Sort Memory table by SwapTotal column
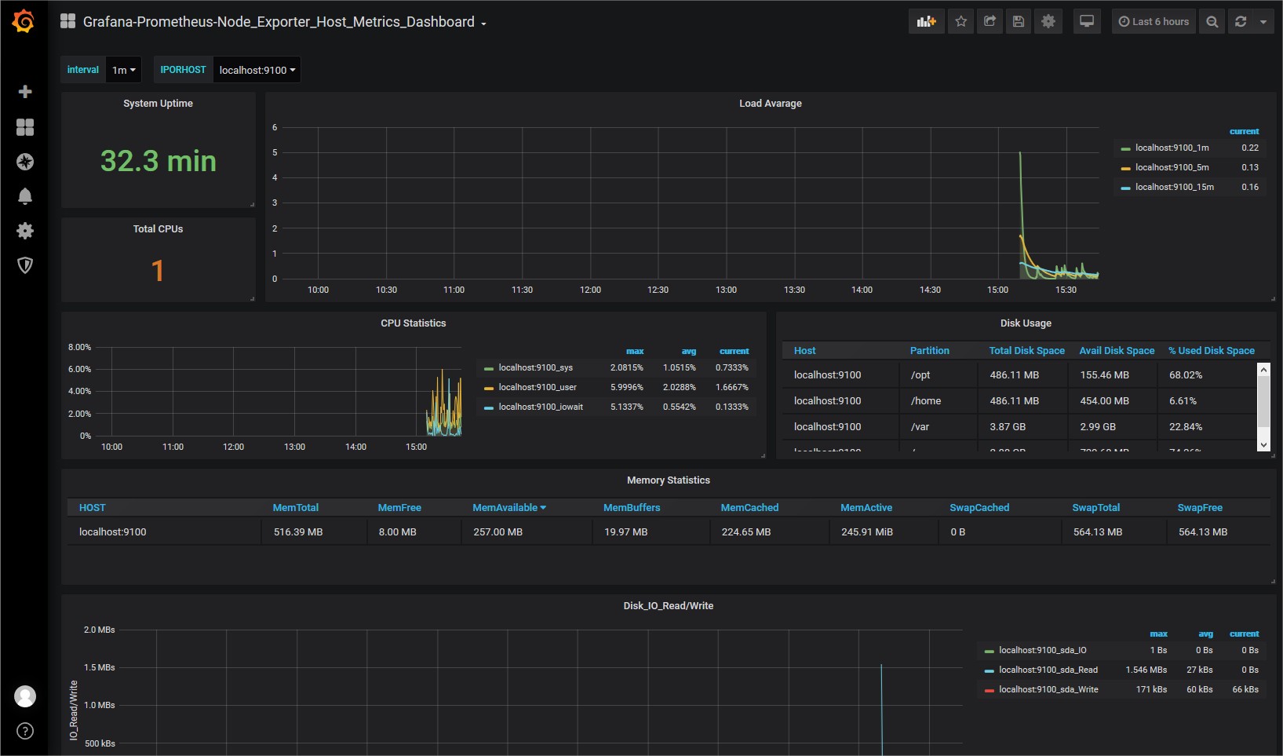Screen dimensions: 1283x756 coord(1096,508)
